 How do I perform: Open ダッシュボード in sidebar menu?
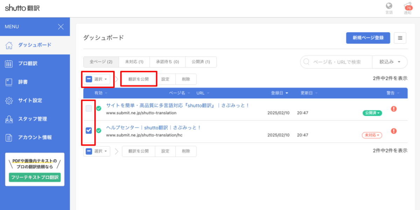(35, 45)
